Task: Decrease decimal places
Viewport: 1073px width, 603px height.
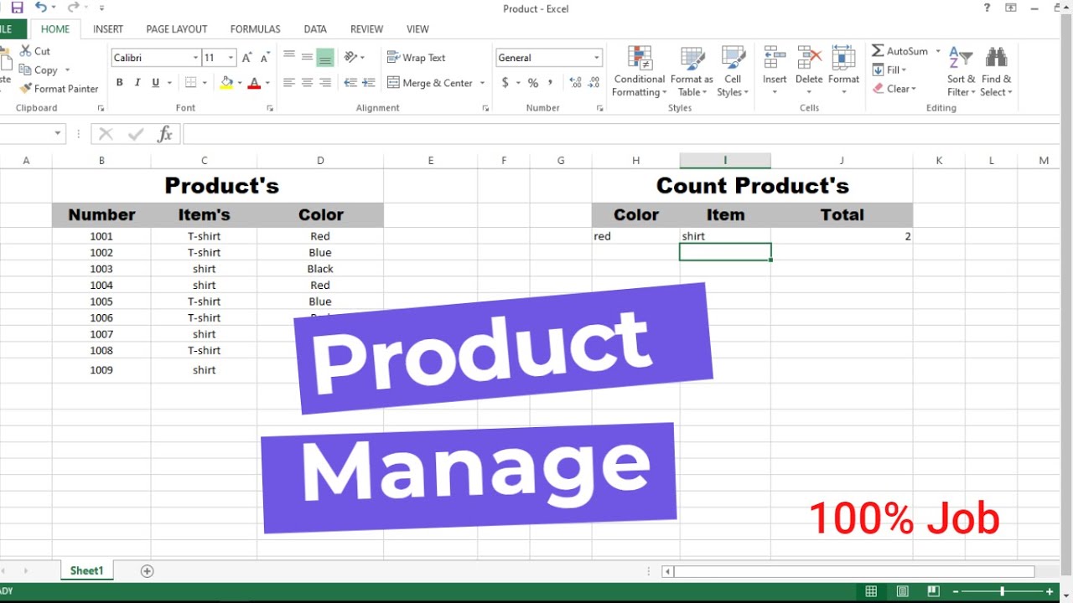Action: click(x=594, y=83)
